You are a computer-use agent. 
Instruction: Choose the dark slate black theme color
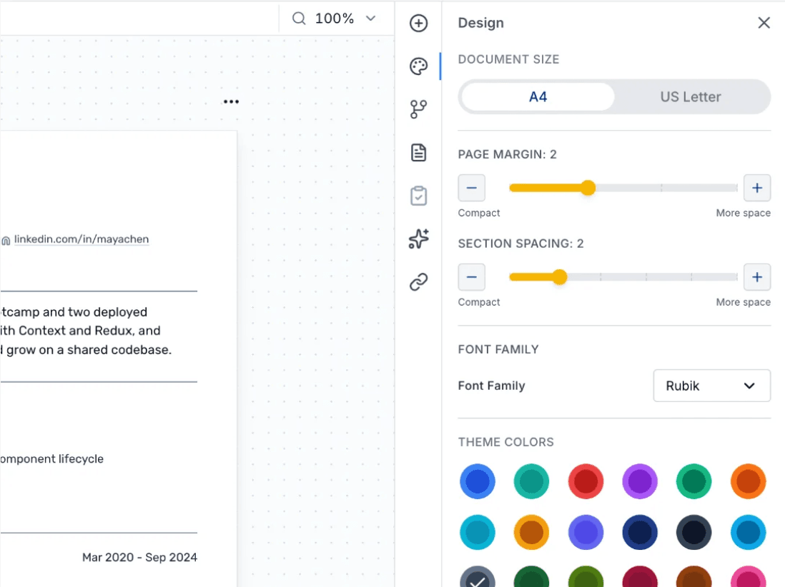tap(694, 532)
